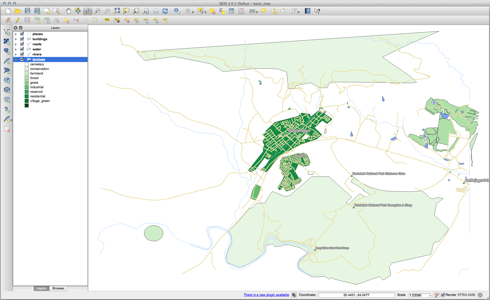
Task: Expand the buildings layer tree arrow
Action: [16, 39]
